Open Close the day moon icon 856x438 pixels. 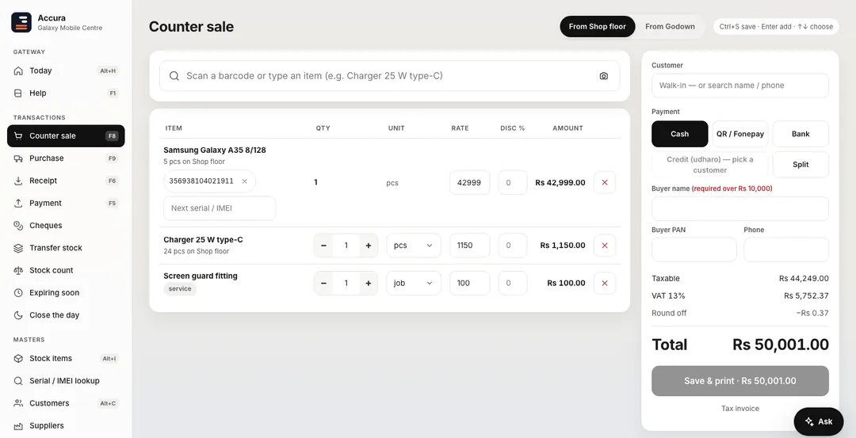click(18, 314)
